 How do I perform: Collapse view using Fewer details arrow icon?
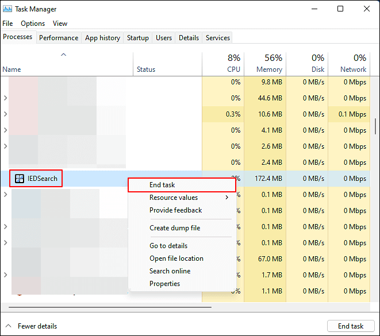(8, 326)
